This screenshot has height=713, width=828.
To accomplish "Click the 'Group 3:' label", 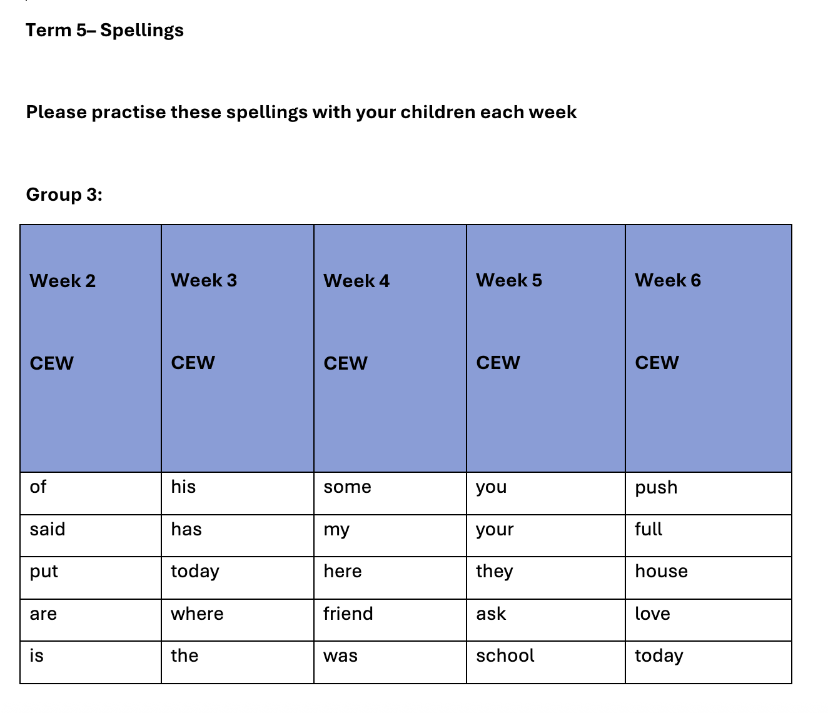I will [x=64, y=195].
